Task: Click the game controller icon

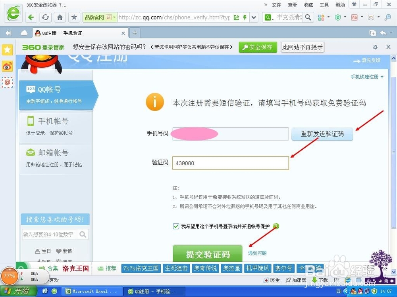Action: click(371, 17)
